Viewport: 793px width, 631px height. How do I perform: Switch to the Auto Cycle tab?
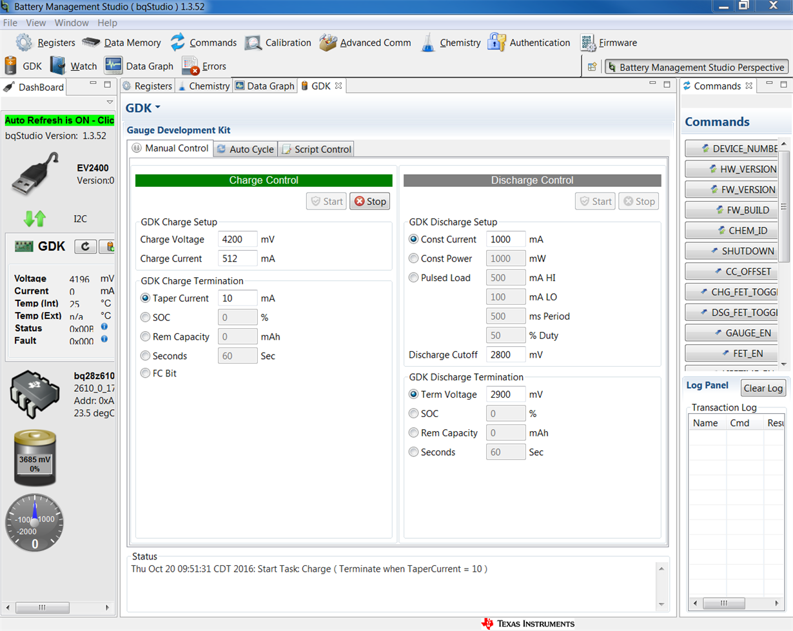245,149
